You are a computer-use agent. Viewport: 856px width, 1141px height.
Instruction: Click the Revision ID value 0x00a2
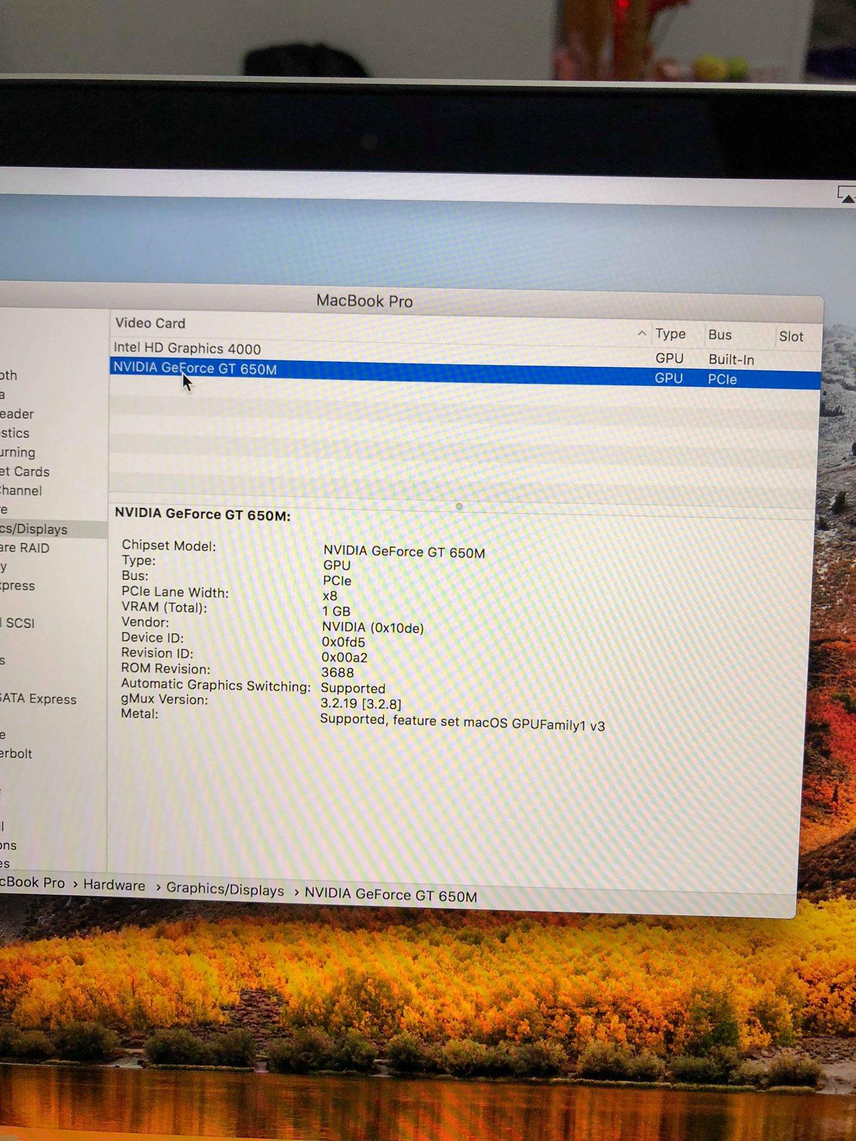pos(344,657)
